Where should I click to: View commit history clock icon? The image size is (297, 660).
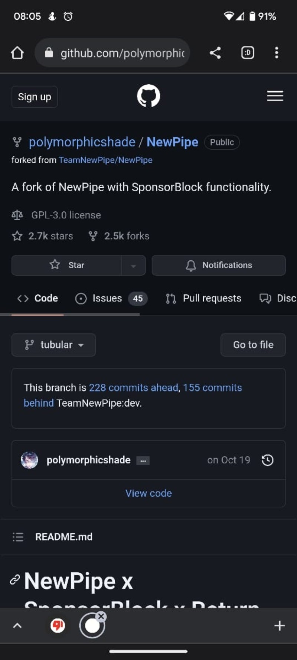click(267, 460)
